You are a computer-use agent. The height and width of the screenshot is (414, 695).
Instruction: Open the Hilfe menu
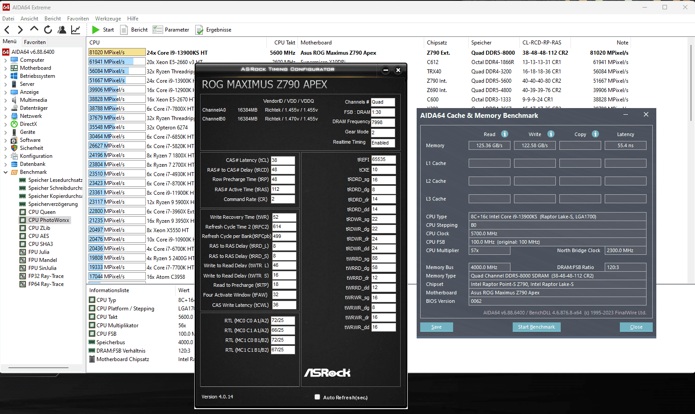pyautogui.click(x=133, y=19)
